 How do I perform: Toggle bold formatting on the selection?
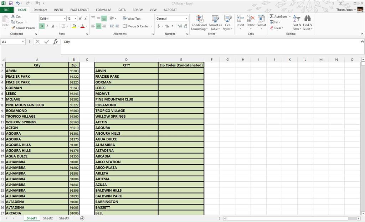tap(42, 26)
